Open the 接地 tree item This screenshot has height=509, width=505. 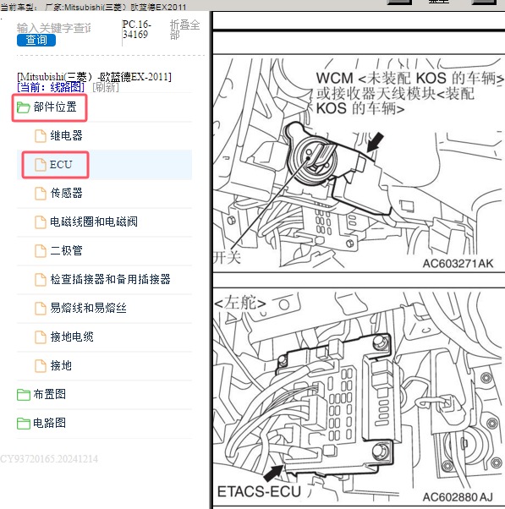point(61,365)
